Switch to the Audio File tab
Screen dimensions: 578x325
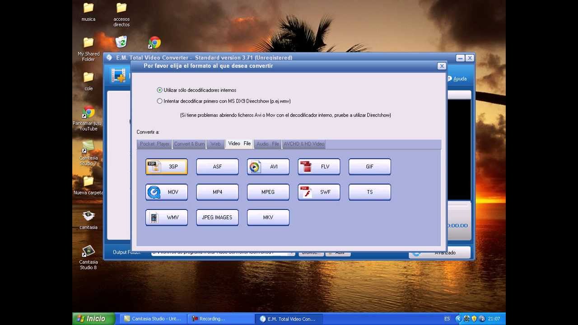(x=268, y=144)
